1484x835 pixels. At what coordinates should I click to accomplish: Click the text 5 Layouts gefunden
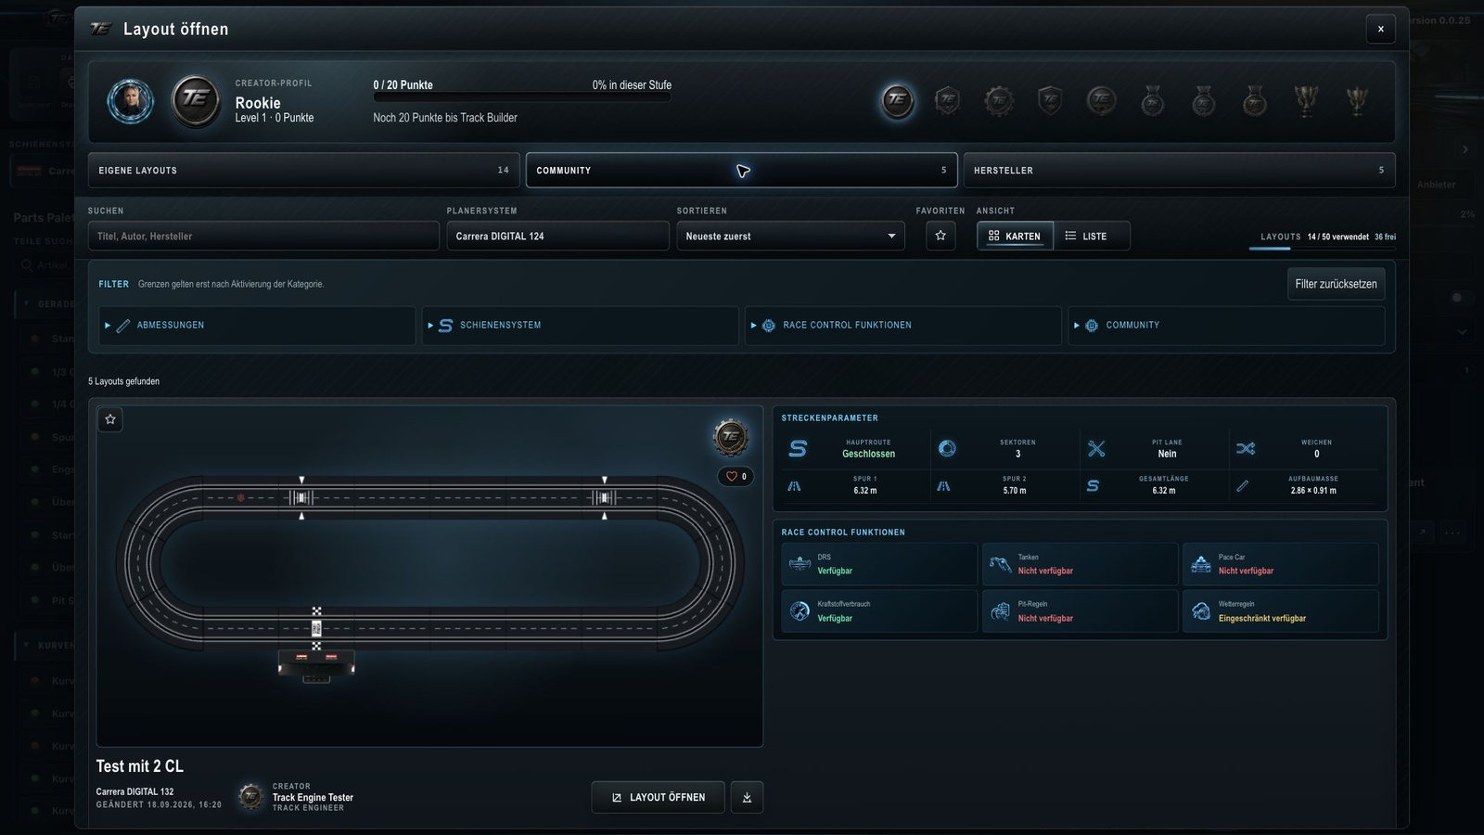[123, 381]
